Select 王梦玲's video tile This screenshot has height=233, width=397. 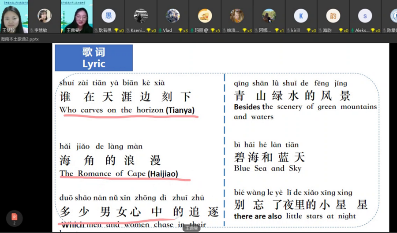(14, 17)
